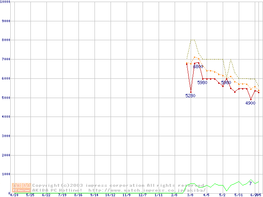Click the red data point at 5280
The image size is (263, 197).
[x=191, y=92]
